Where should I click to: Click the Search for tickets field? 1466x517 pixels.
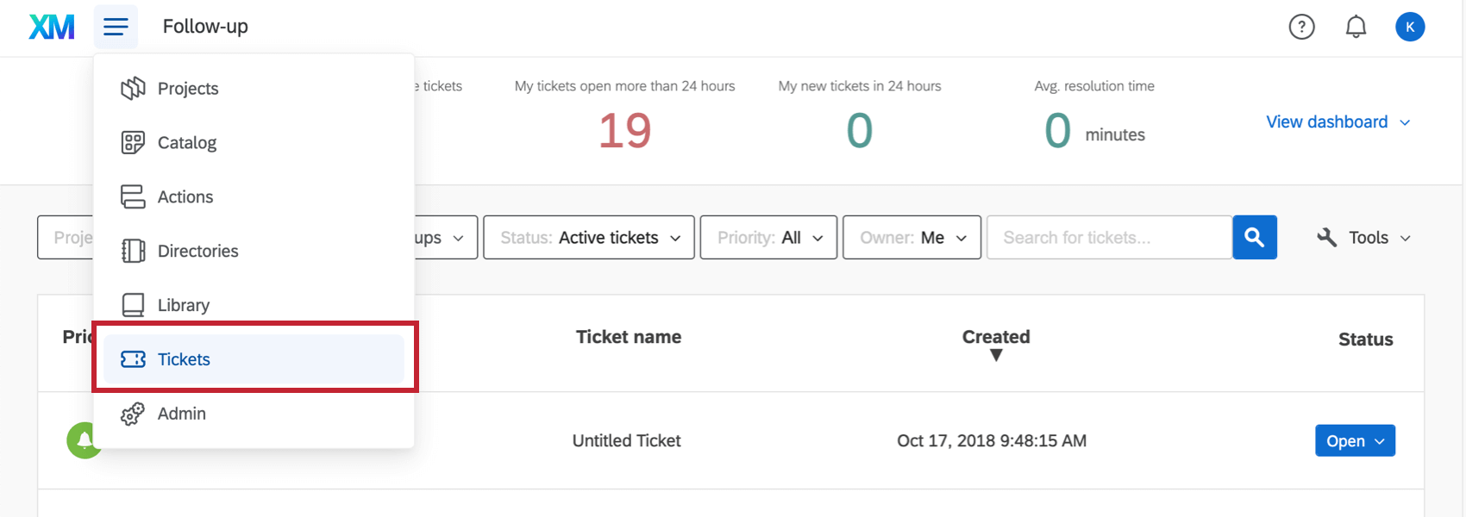coord(1109,237)
